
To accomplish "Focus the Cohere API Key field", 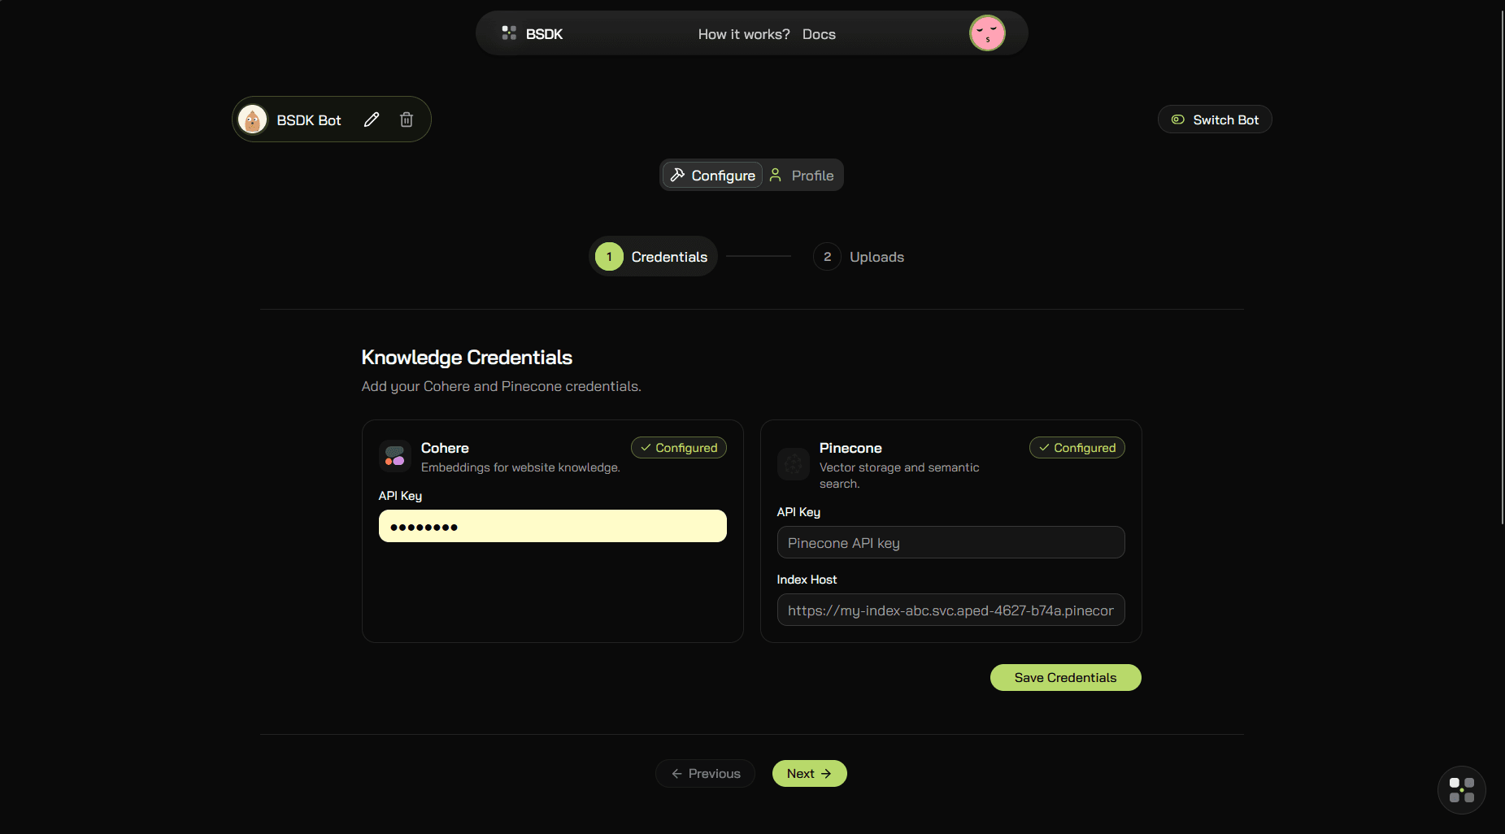I will tap(553, 526).
